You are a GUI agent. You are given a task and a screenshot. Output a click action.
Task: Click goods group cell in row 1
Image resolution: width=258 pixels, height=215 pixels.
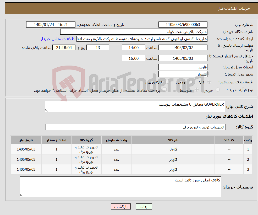tap(86, 149)
